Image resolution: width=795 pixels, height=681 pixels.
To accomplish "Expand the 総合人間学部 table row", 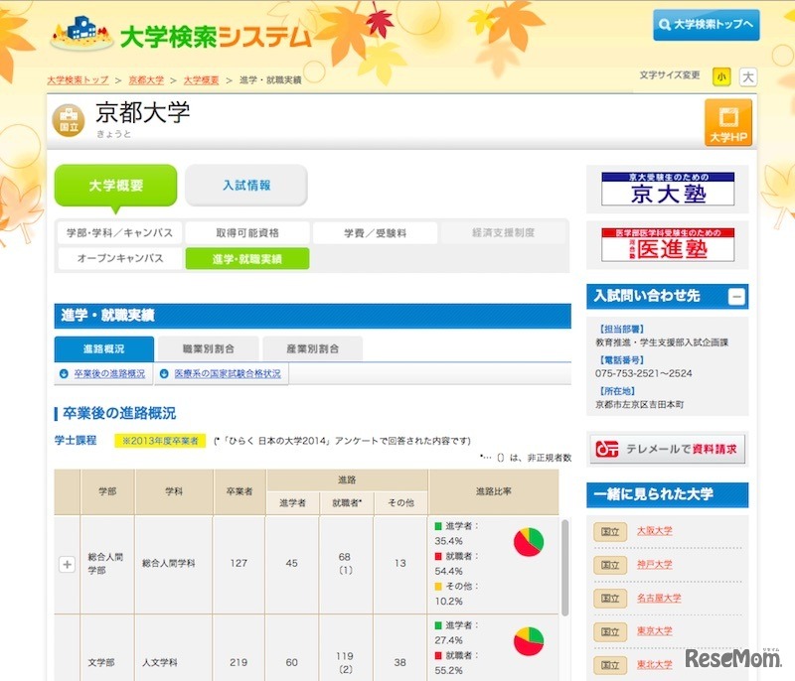I will pos(66,564).
